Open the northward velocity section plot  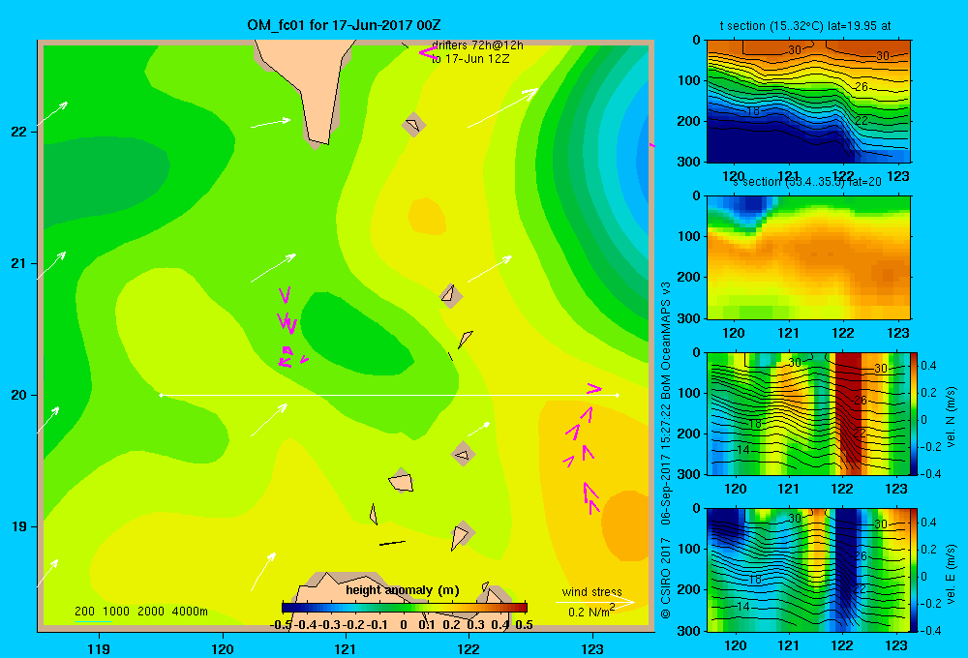808,413
